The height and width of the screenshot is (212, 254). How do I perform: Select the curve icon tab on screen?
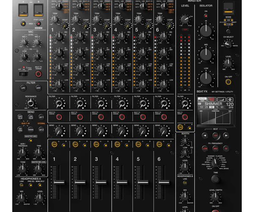pyautogui.click(x=221, y=99)
